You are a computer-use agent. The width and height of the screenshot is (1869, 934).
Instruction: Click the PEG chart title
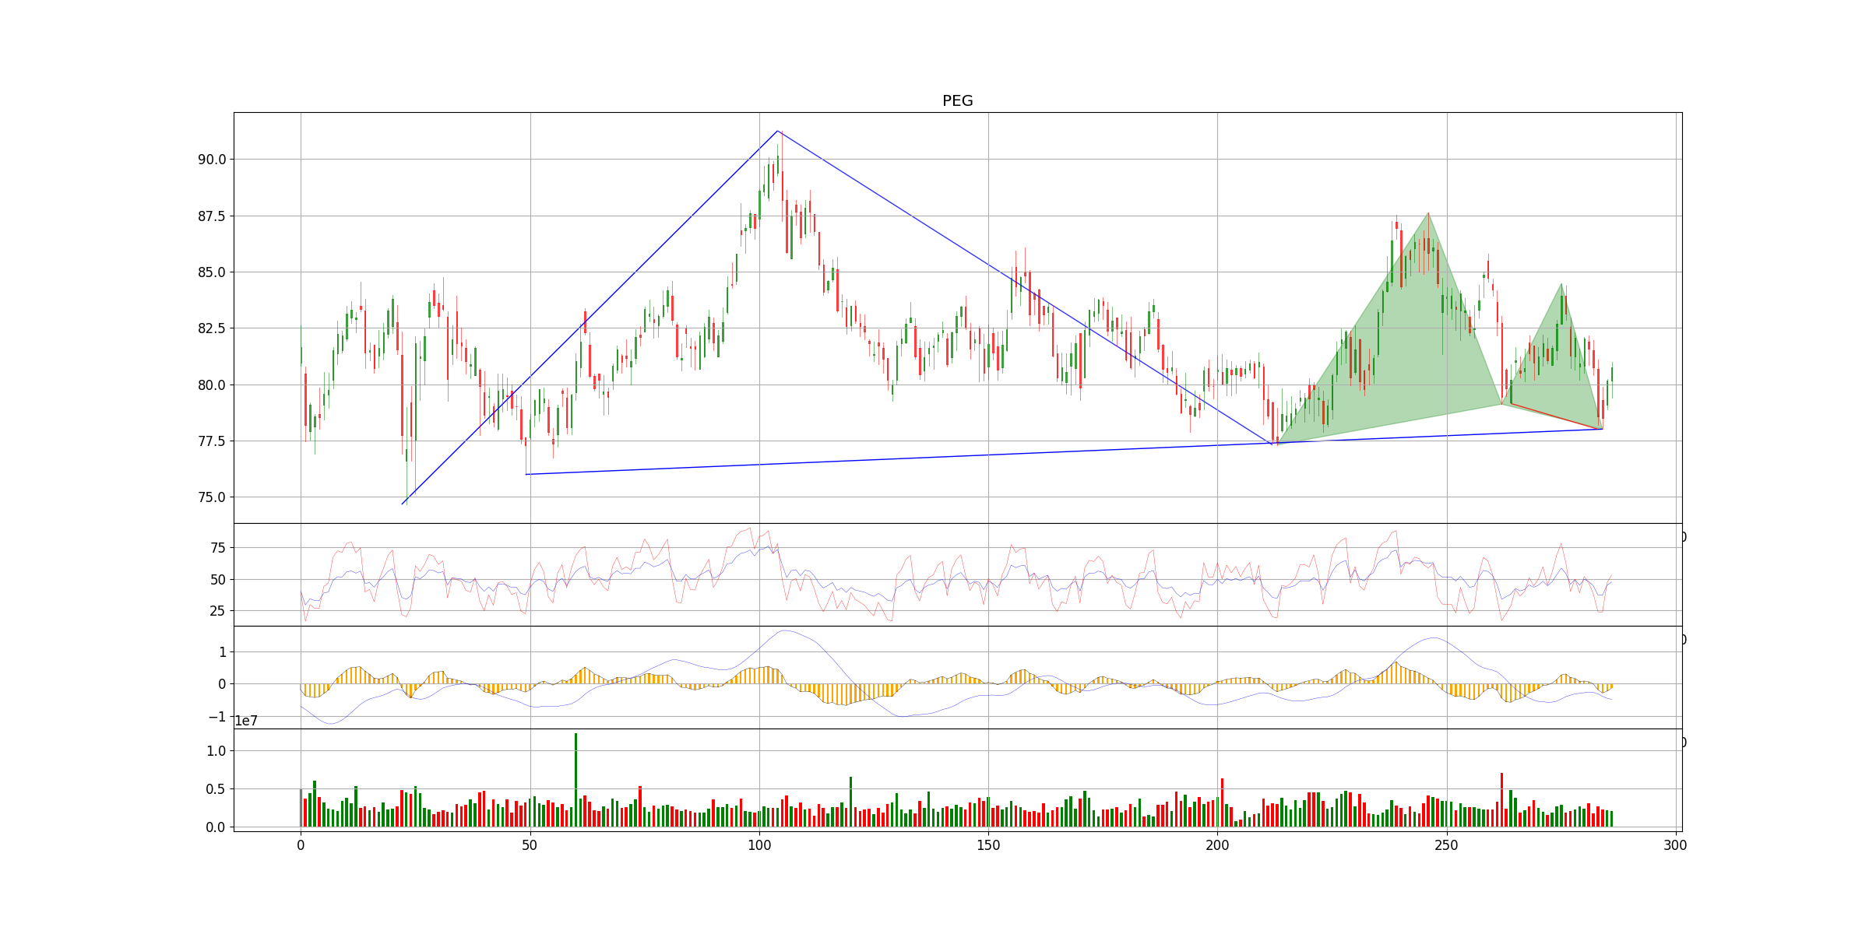point(957,100)
